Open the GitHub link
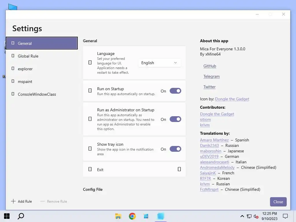This screenshot has width=296, height=222. (210, 66)
